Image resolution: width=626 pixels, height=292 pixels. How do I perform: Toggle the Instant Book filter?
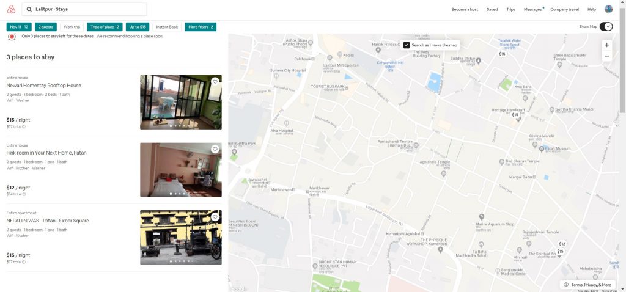pos(166,27)
